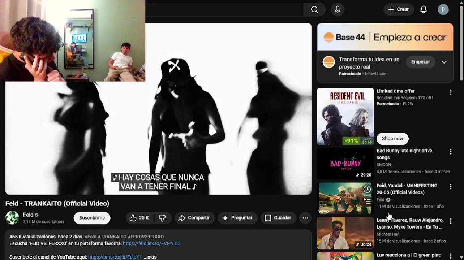Click the Patrocinado base44.com label
Image resolution: width=464 pixels, height=260 pixels.
(363, 74)
